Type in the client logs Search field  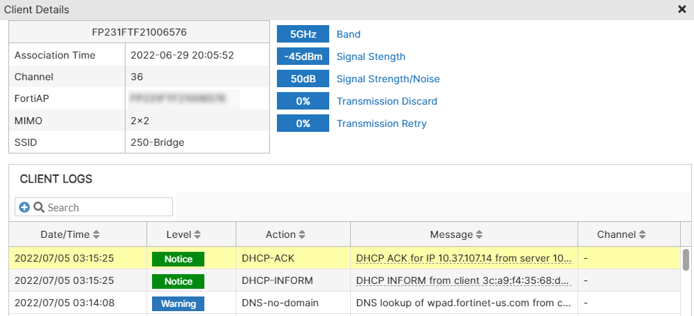pyautogui.click(x=108, y=207)
